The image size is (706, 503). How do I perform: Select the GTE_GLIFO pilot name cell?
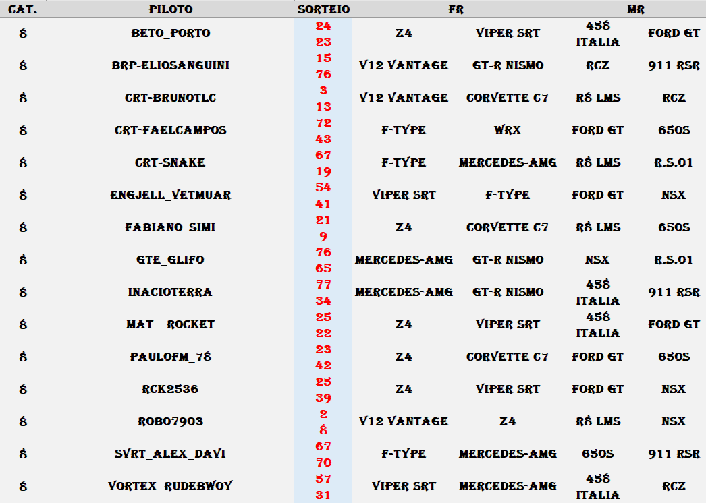click(170, 260)
